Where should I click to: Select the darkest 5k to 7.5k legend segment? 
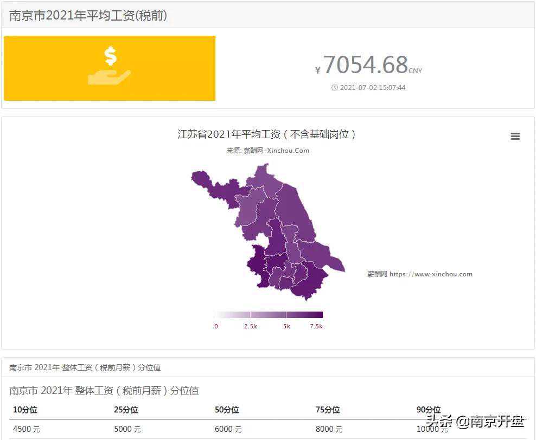[304, 315]
